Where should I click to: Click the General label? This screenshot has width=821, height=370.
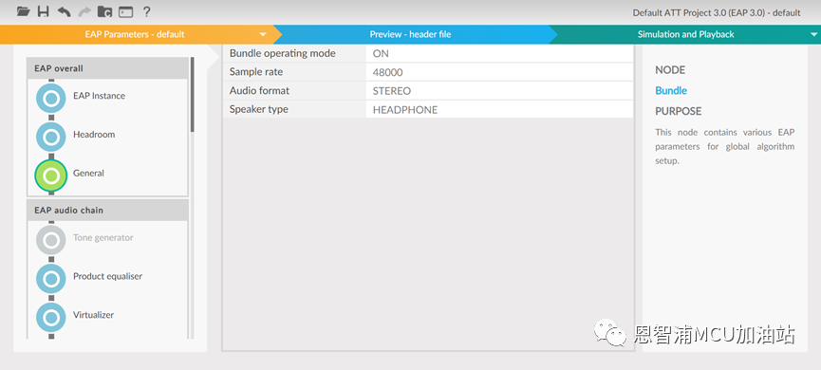(x=88, y=174)
